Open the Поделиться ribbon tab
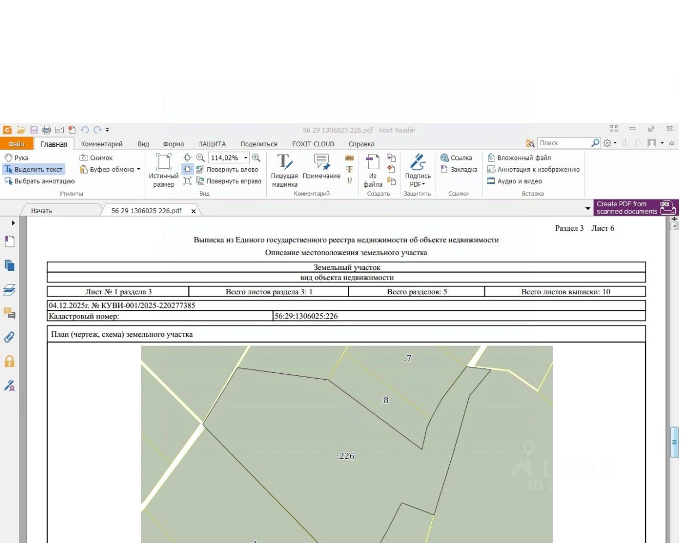The height and width of the screenshot is (543, 697). coord(259,144)
